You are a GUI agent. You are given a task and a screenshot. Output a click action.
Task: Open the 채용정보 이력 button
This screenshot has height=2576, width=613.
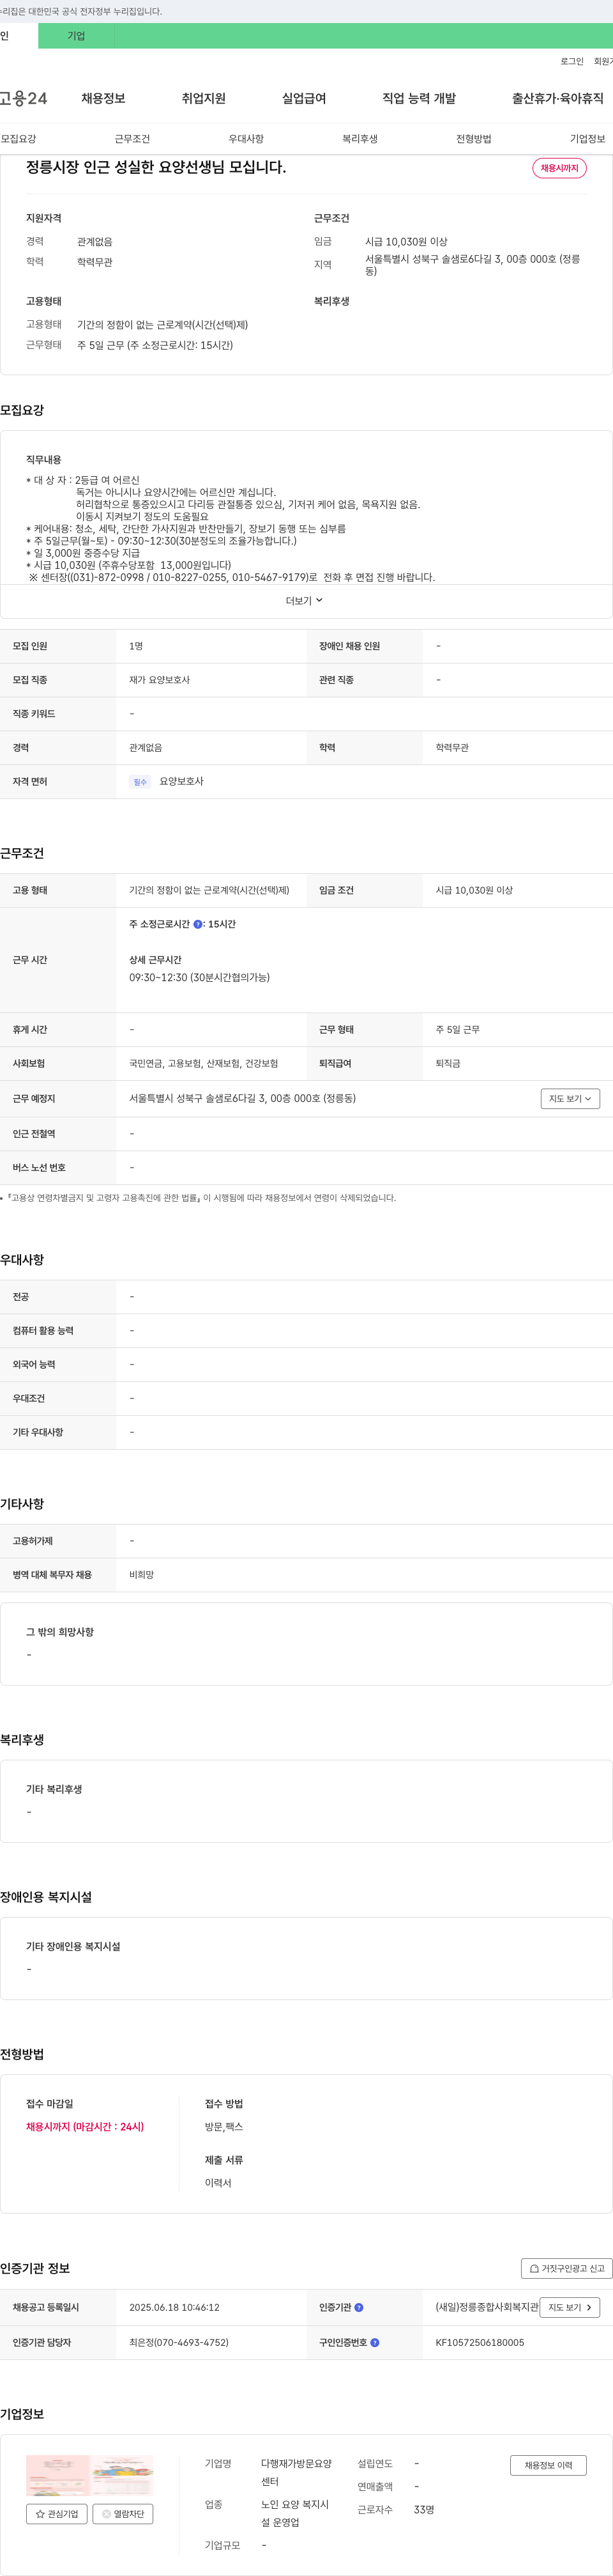click(x=548, y=2466)
